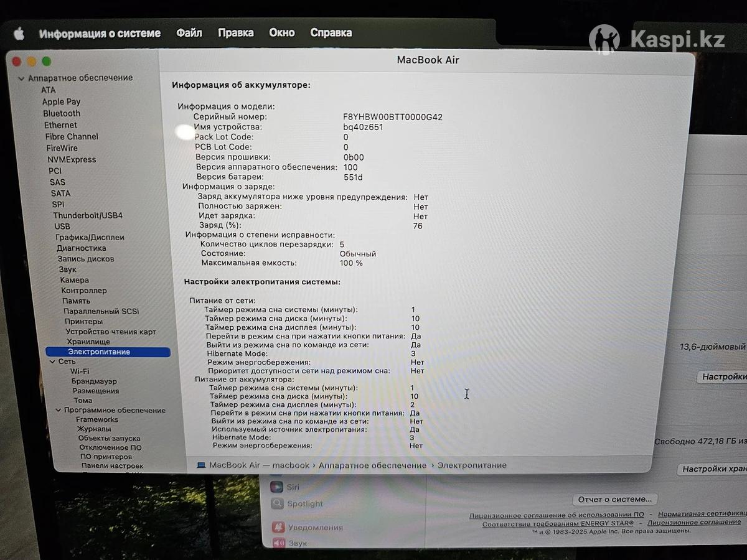Screen dimensions: 747x560
Task: Select Звук in the hardware sidebar
Action: 67,269
